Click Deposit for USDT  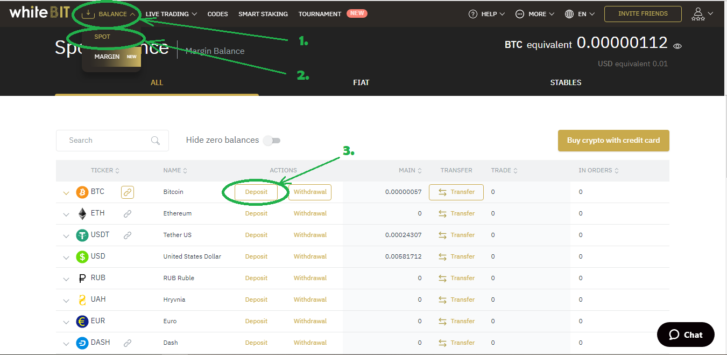(x=256, y=235)
